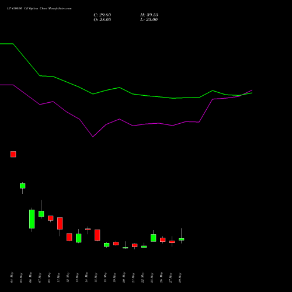Click the '21 May' date axis label
The image size is (292, 292).
[x=133, y=277]
